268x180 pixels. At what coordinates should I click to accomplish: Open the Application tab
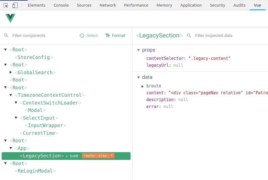(x=191, y=5)
